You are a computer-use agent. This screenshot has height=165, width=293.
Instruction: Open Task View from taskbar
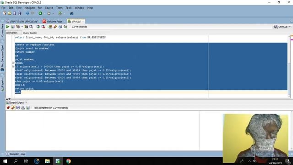26,161
